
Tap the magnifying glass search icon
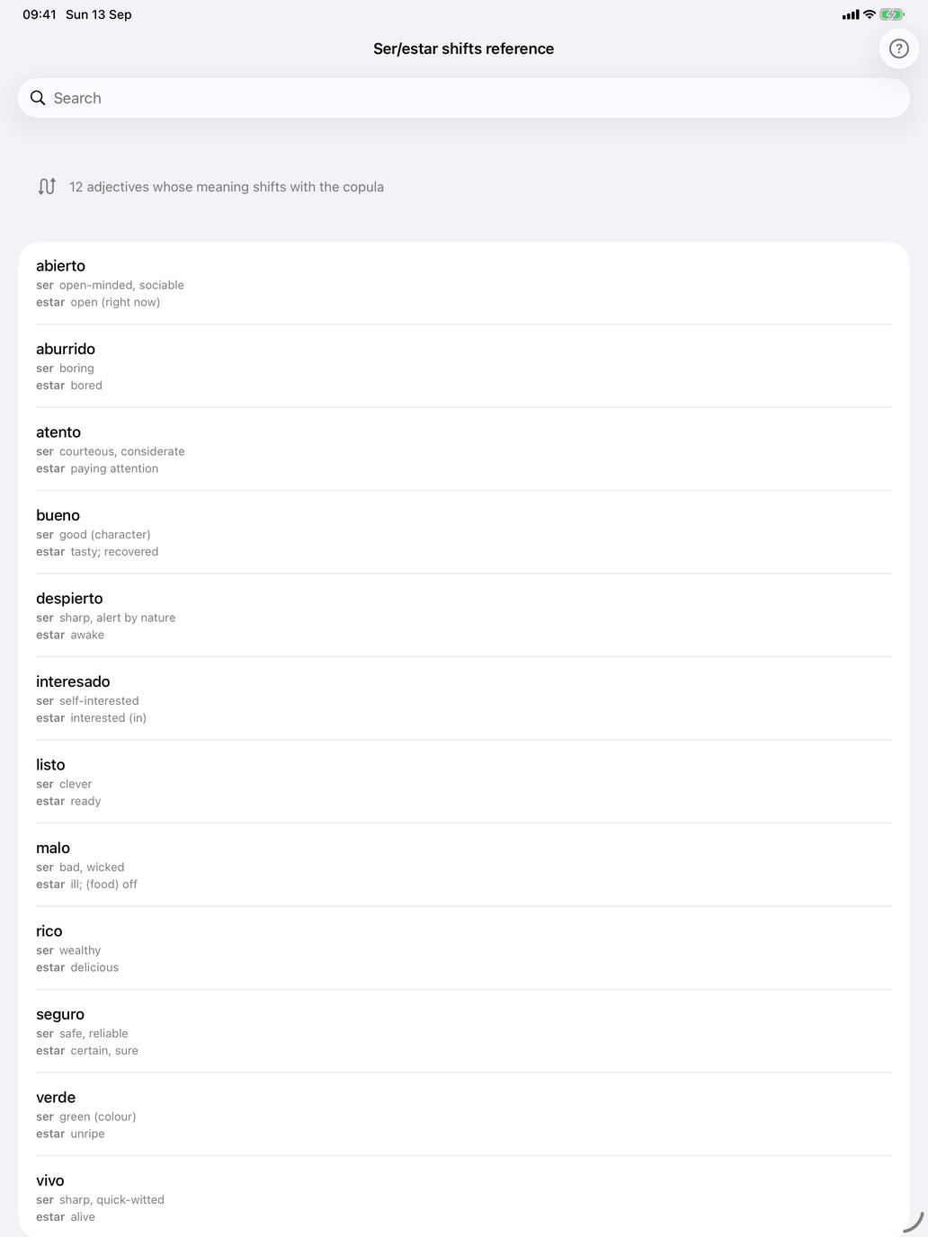[38, 98]
